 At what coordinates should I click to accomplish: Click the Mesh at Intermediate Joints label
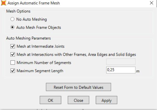[40, 46]
